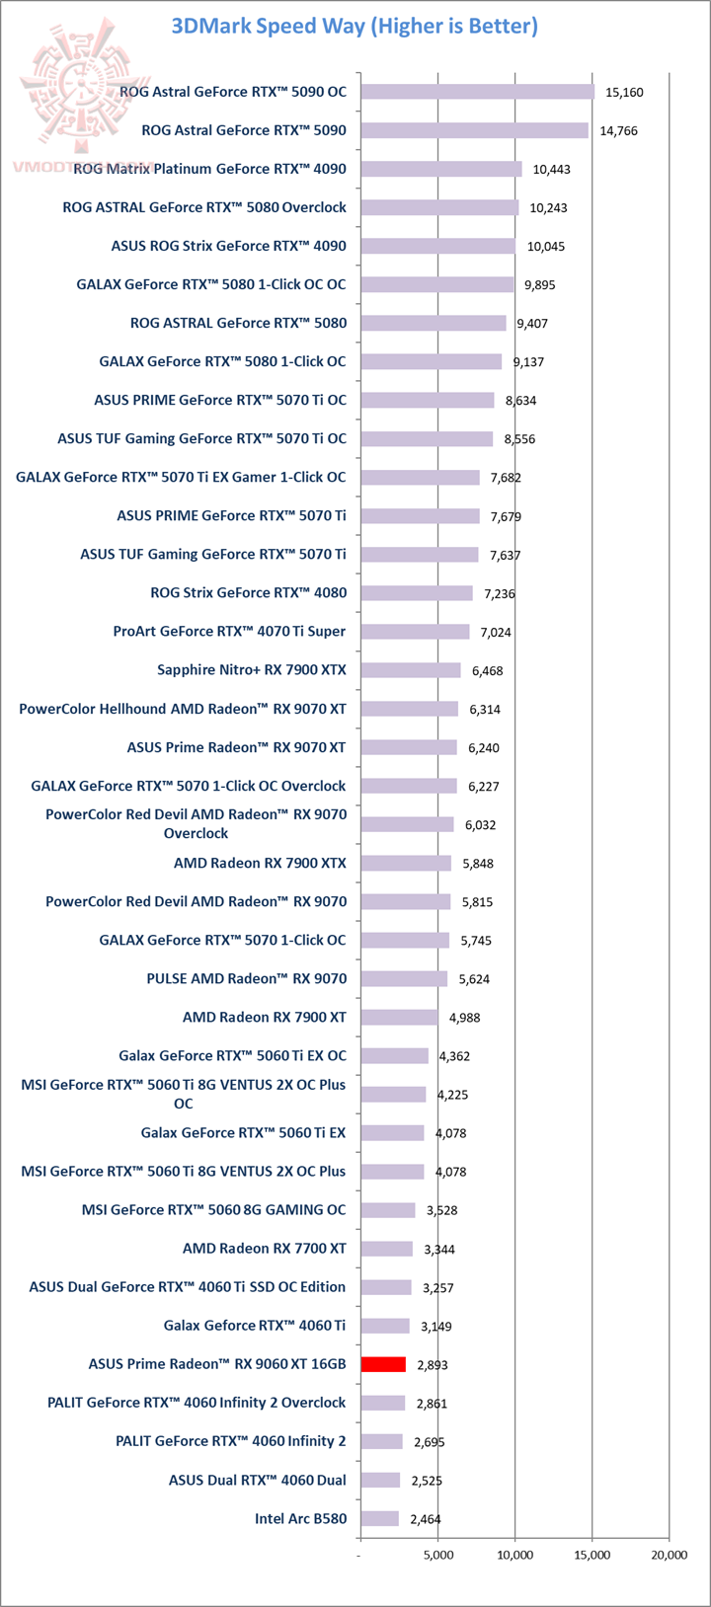This screenshot has width=711, height=1607.
Task: Click the ROG Strix RTX 4080 bar
Action: click(417, 593)
